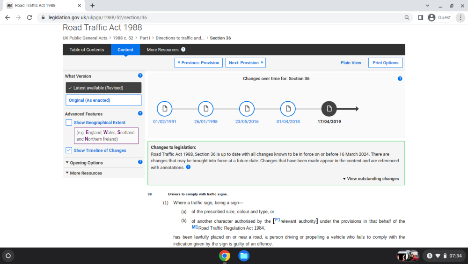
Task: Select Latest available (Revised) version
Action: tap(103, 88)
